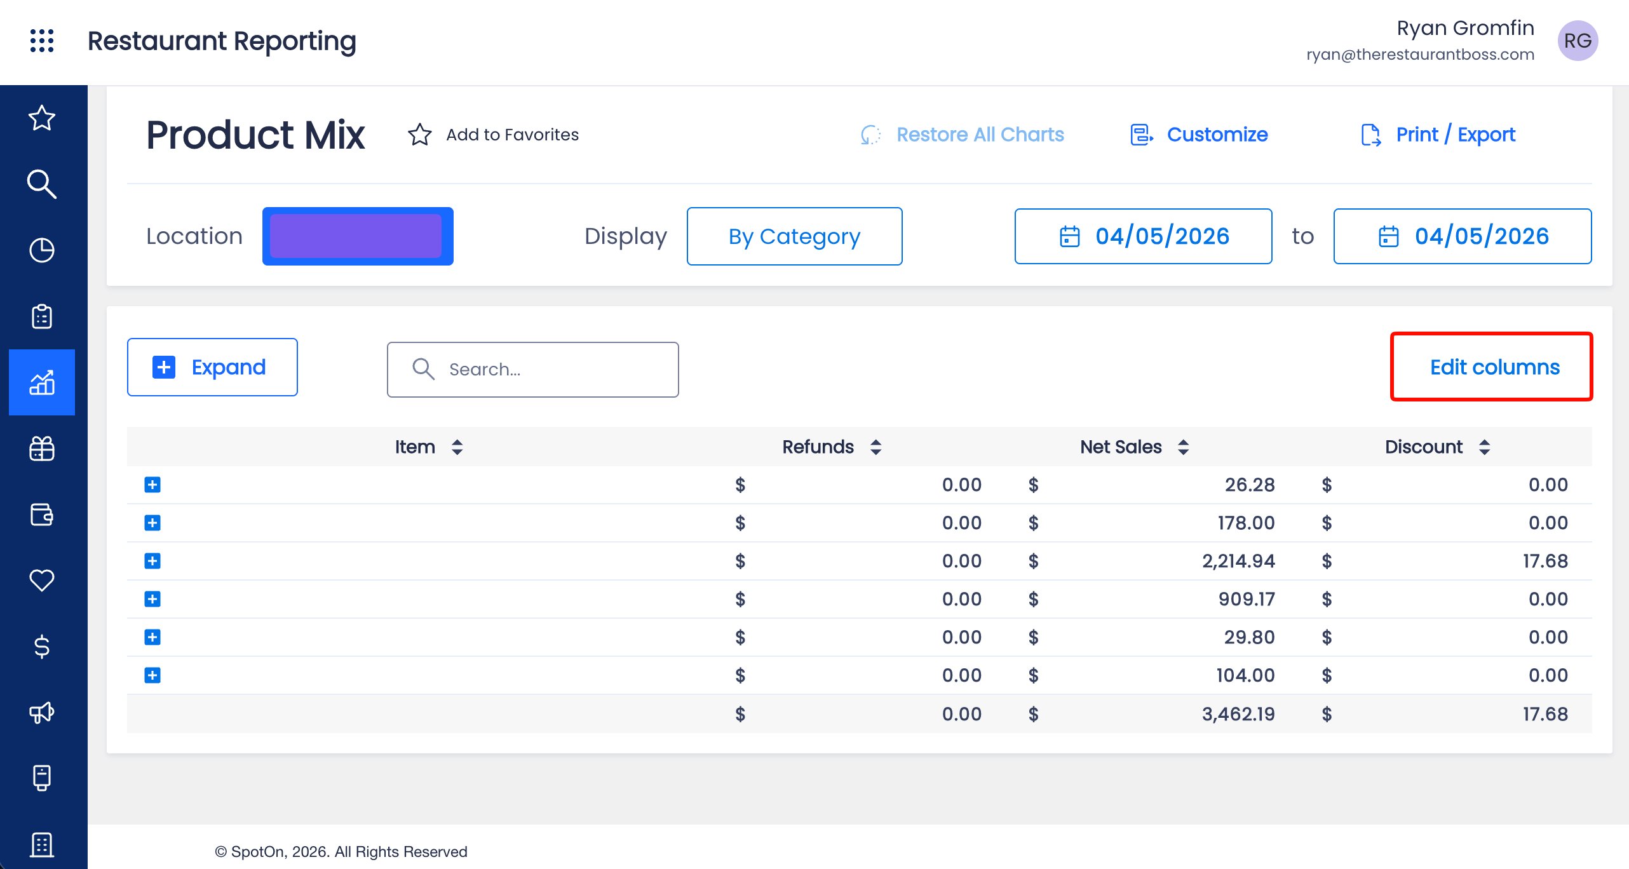The height and width of the screenshot is (869, 1629).
Task: Expand the third category row
Action: tap(152, 561)
